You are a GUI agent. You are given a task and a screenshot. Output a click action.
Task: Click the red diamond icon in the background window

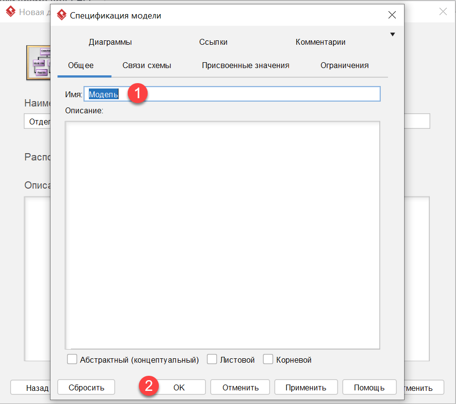pos(10,11)
